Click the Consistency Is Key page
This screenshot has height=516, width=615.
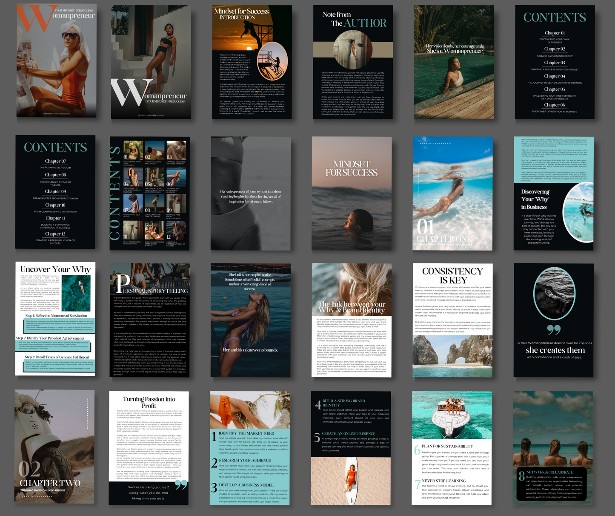click(x=452, y=320)
